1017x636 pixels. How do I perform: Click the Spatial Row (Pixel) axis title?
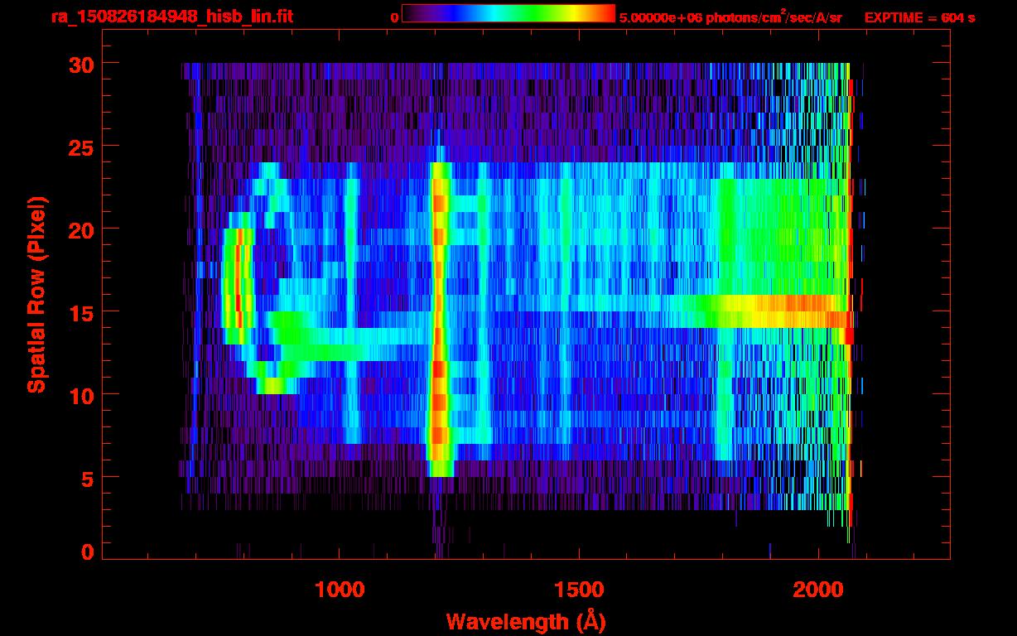(x=37, y=294)
